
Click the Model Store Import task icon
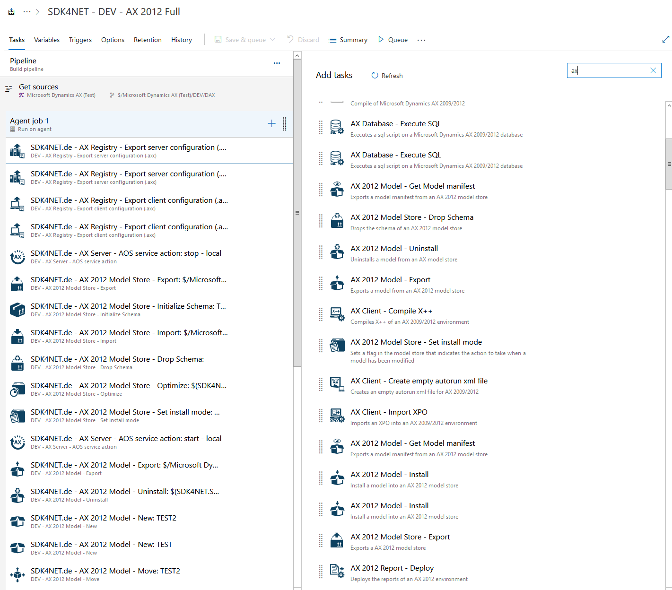click(17, 336)
